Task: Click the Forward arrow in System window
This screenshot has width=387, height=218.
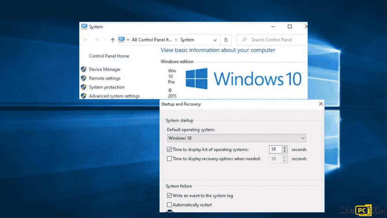Action: click(96, 40)
